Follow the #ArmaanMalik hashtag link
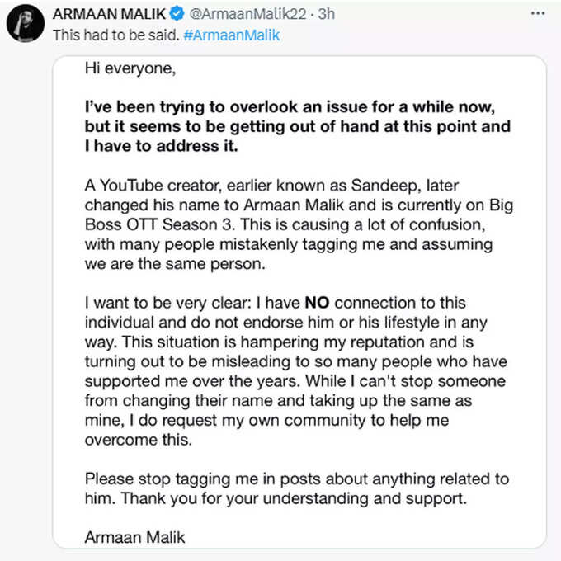 pyautogui.click(x=232, y=35)
